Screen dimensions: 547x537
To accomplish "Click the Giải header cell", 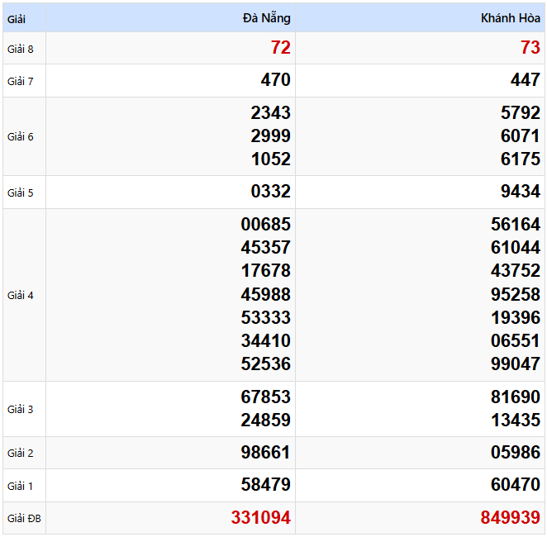I will (x=17, y=18).
